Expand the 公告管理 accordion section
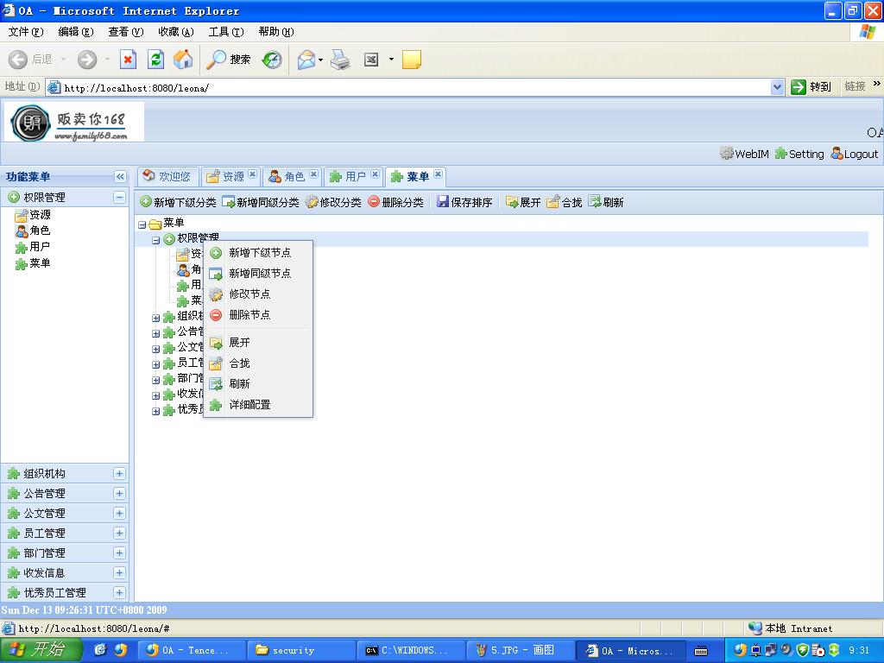 coord(119,493)
